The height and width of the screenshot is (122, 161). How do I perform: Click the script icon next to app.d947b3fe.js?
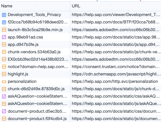4,45
